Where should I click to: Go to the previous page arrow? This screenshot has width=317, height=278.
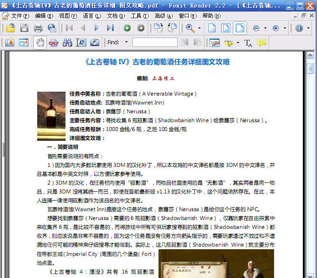83,28
